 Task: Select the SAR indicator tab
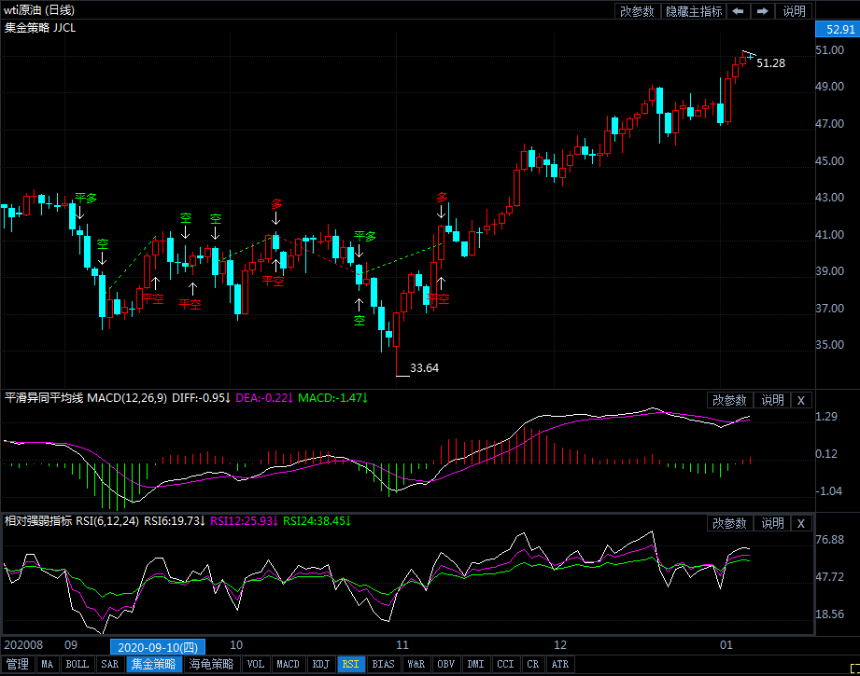[x=109, y=665]
